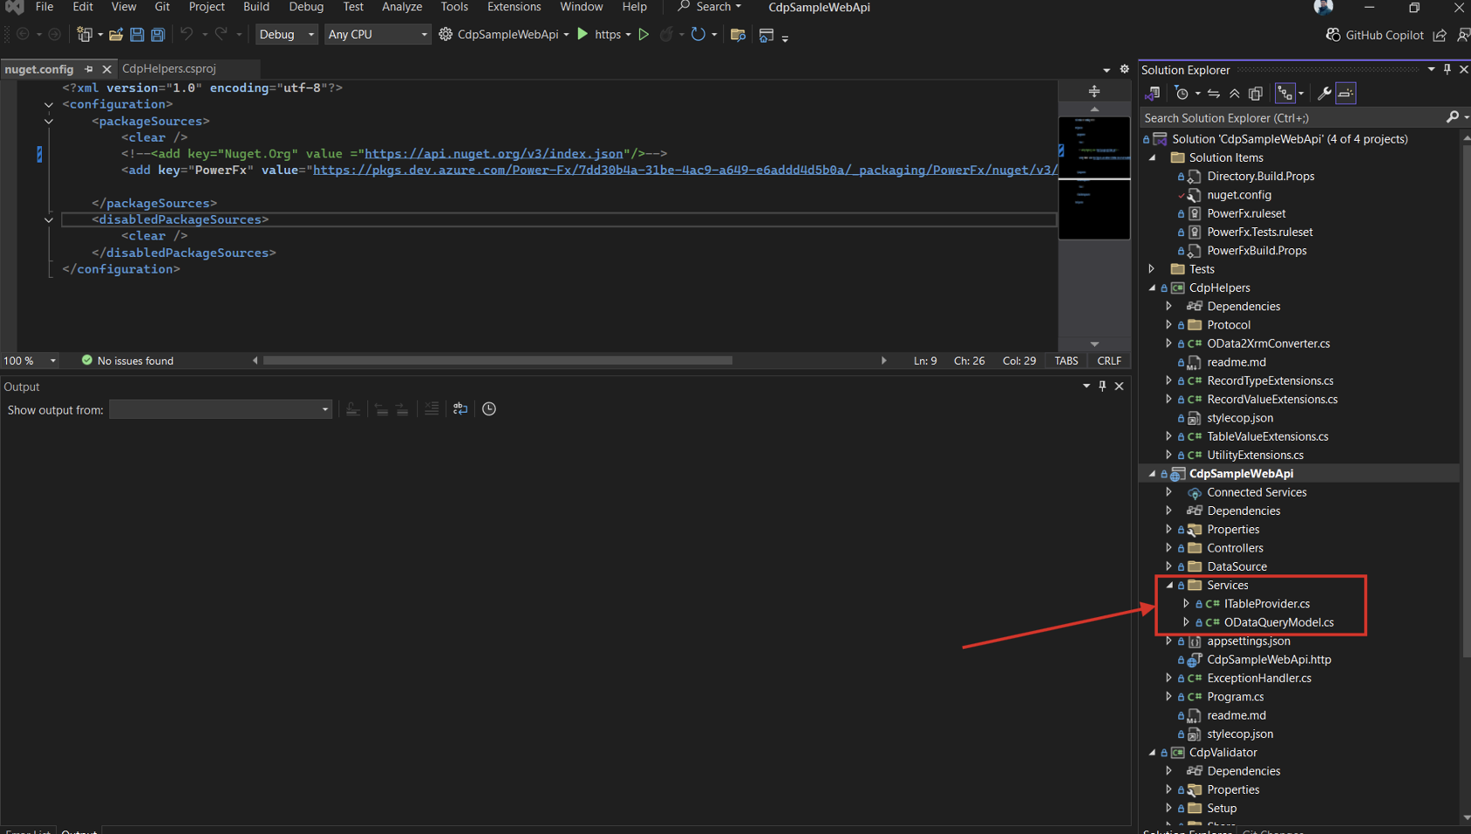Open the Find in Files toolbar icon
The height and width of the screenshot is (834, 1471).
coord(738,35)
